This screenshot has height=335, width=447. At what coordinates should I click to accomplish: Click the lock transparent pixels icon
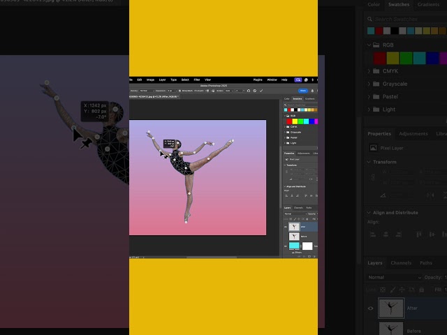pos(291,219)
